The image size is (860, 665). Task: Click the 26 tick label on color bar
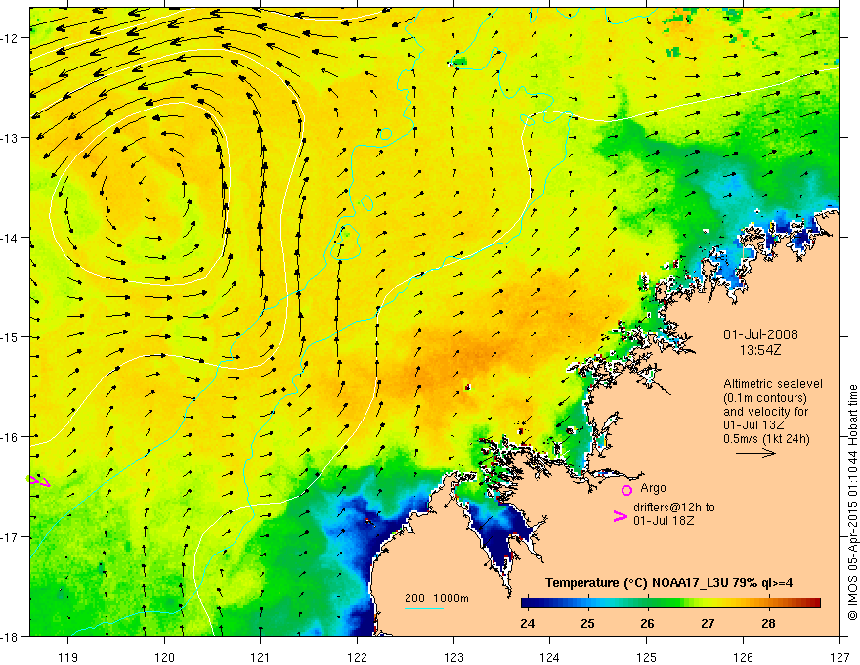tap(648, 623)
